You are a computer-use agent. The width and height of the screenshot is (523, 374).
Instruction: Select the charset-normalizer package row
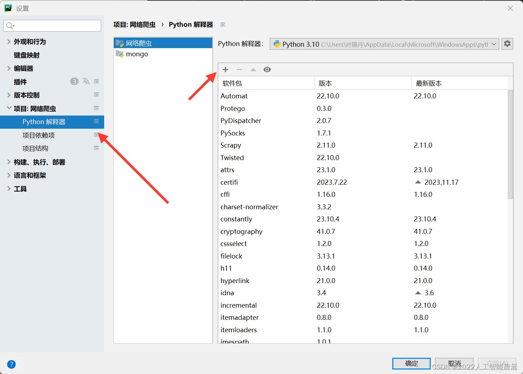363,207
